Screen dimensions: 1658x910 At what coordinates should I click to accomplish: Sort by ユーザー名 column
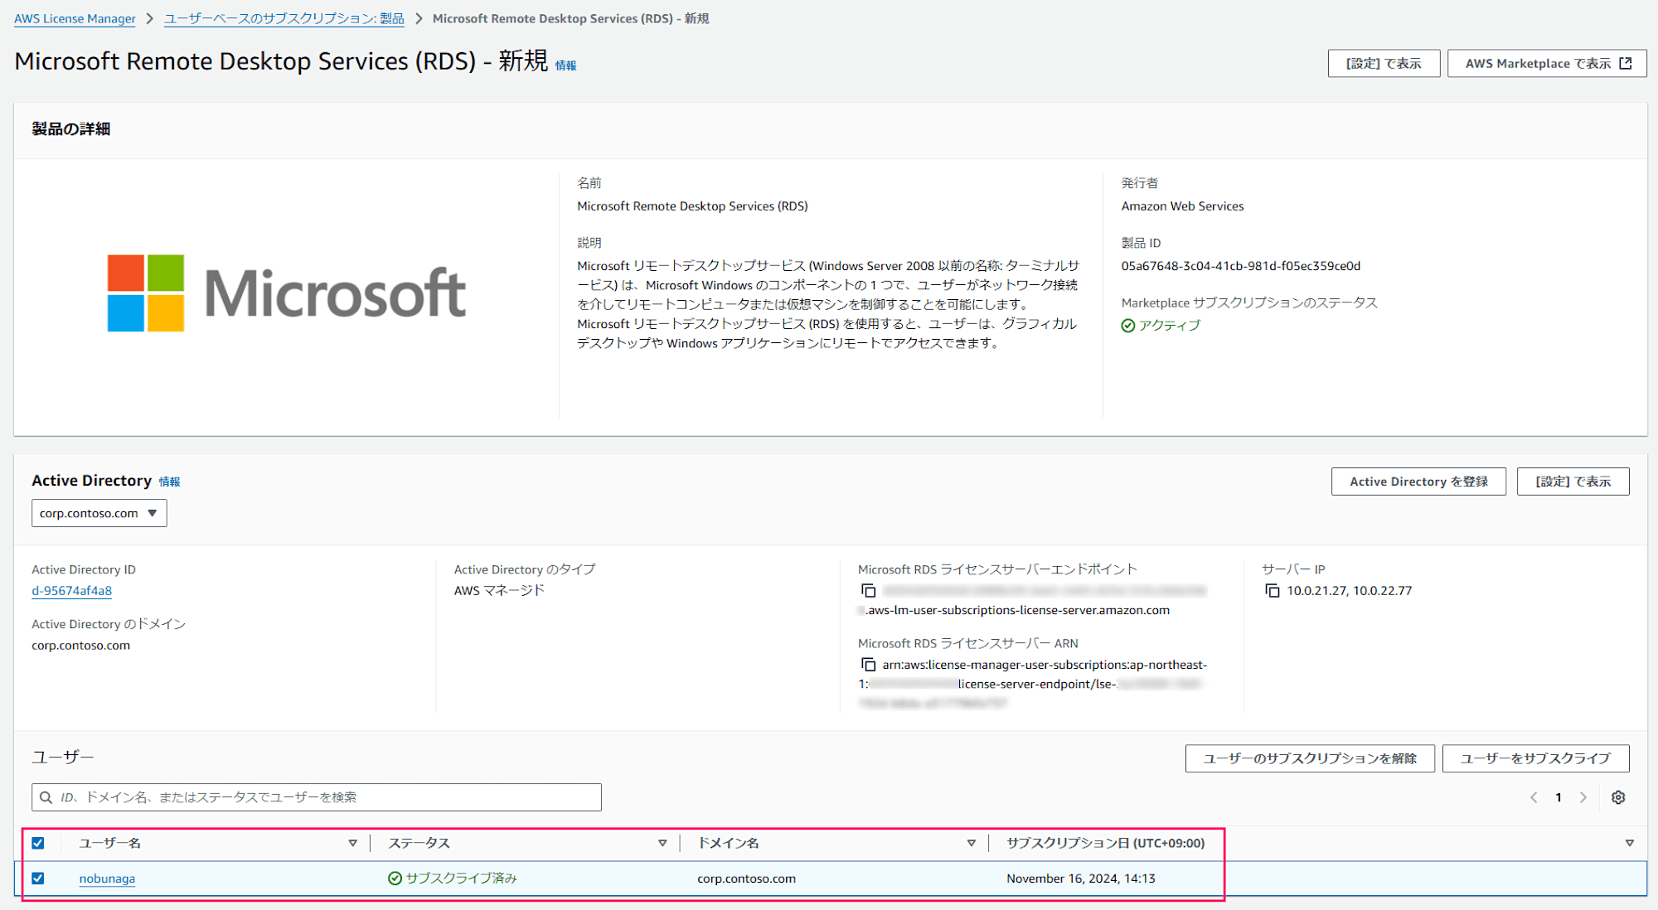[352, 843]
